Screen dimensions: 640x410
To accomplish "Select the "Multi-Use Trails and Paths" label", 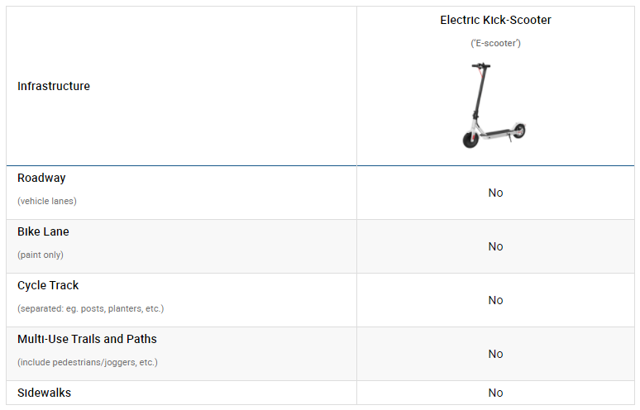I will pyautogui.click(x=87, y=339).
